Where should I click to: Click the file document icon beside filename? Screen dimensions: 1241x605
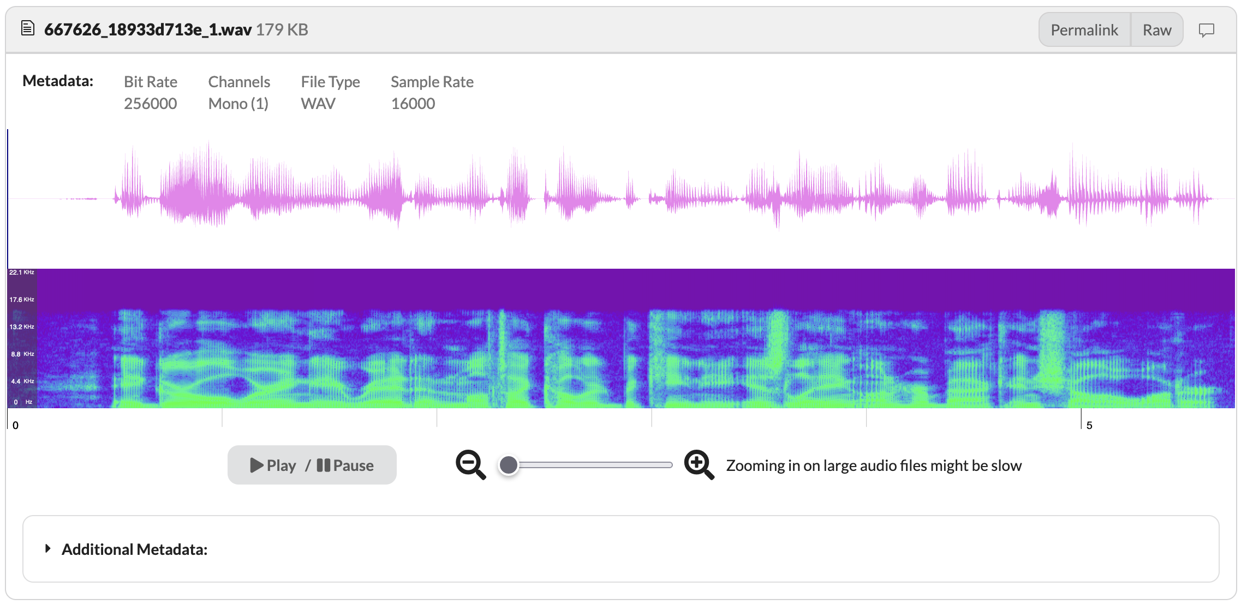28,28
